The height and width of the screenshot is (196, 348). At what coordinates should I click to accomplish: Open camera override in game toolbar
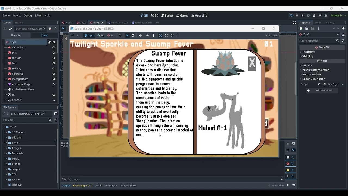[147, 35]
